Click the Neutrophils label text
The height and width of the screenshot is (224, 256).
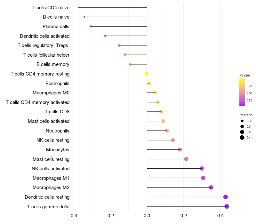coord(58,131)
